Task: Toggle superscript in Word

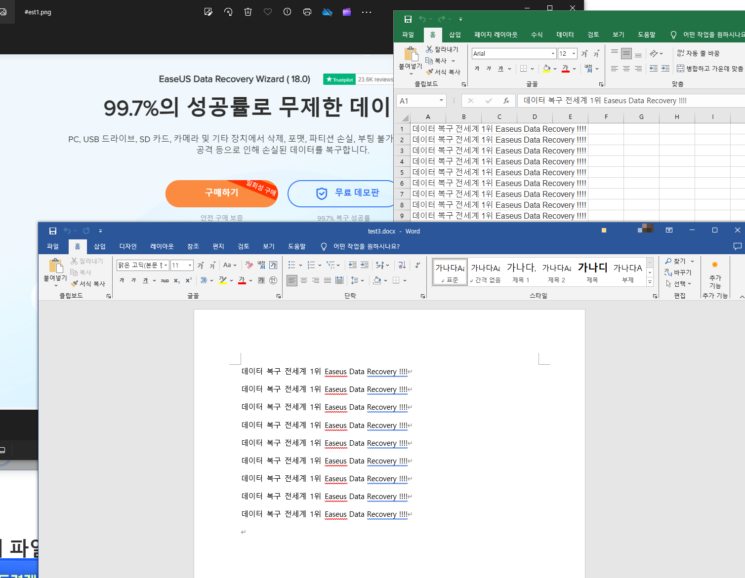Action: [x=189, y=280]
